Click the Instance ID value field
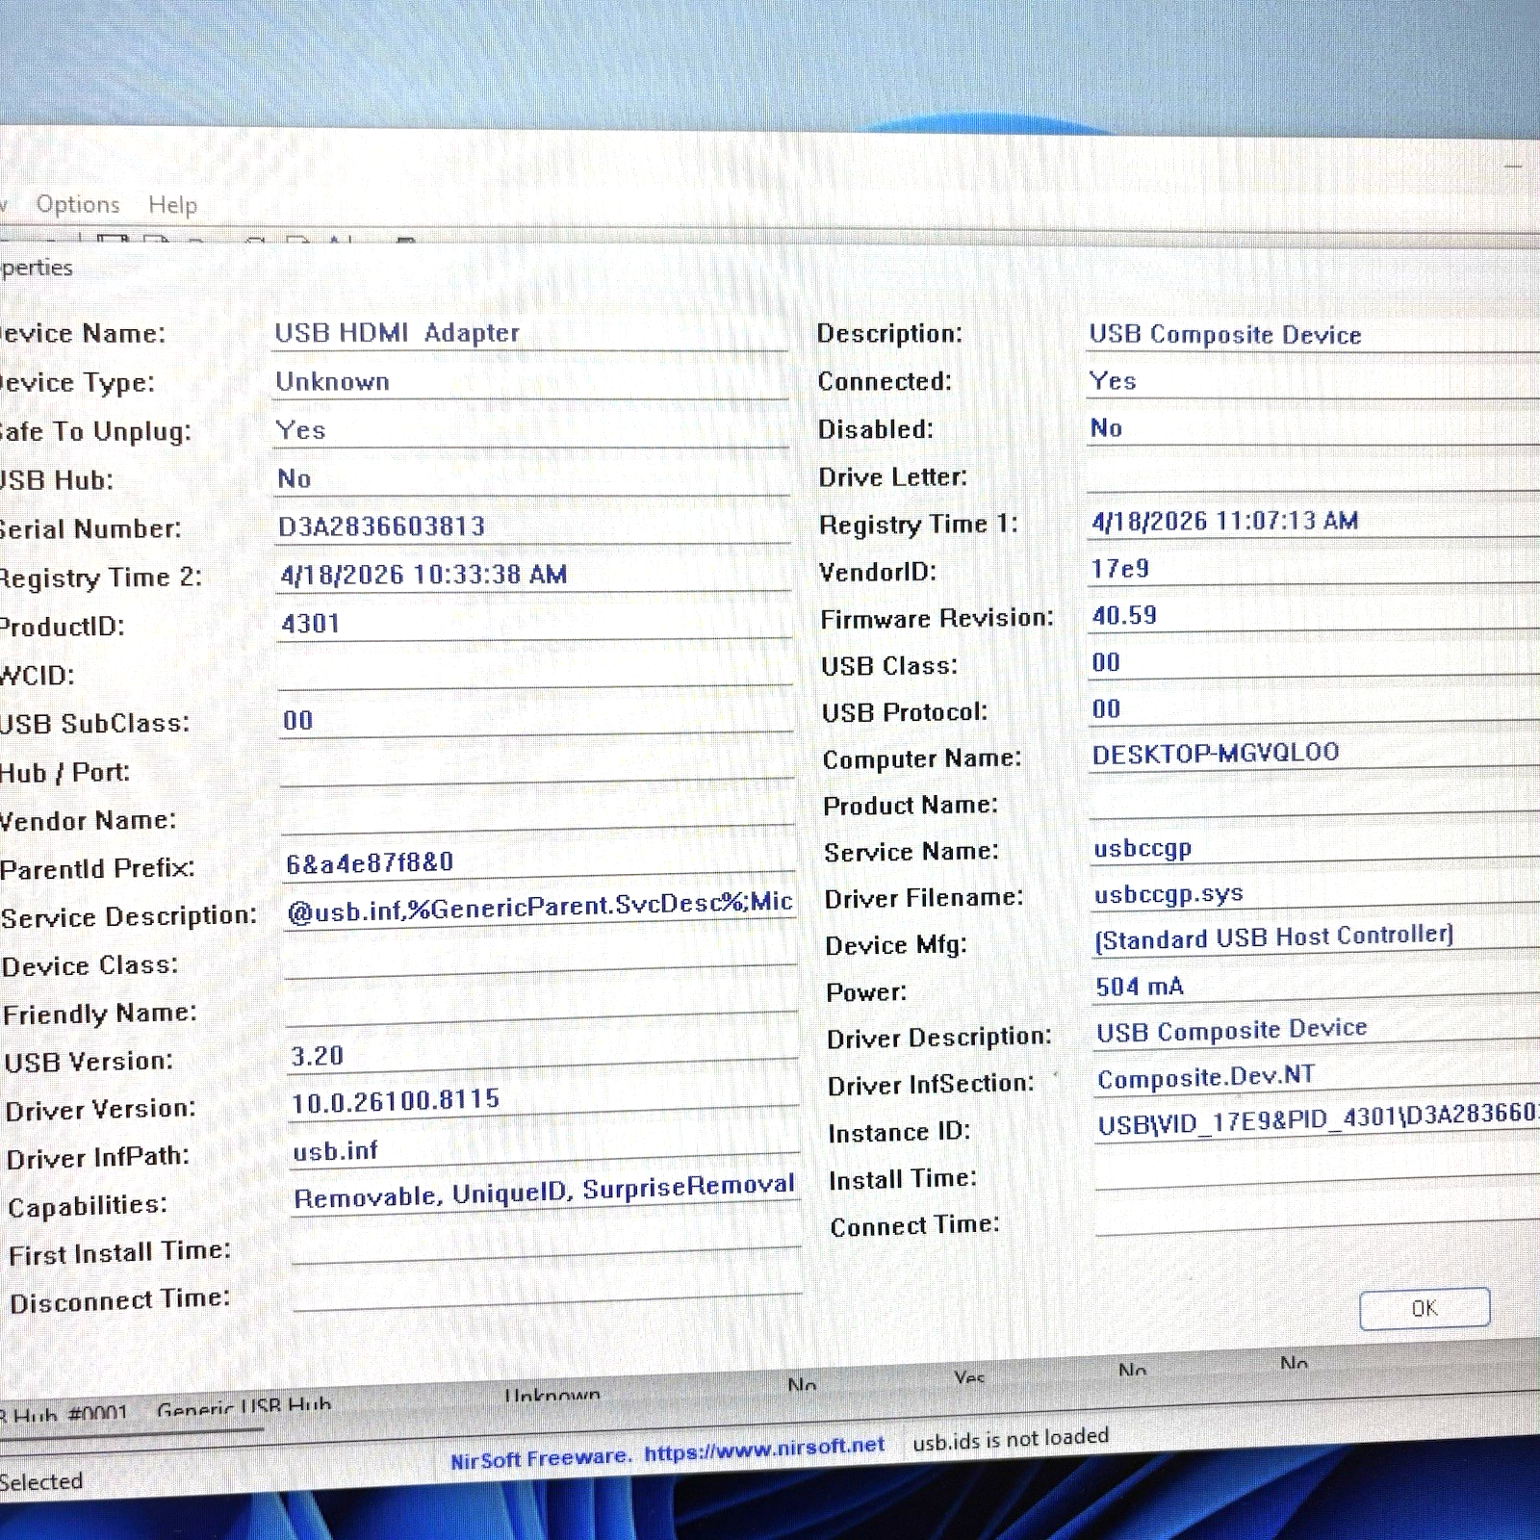This screenshot has height=1540, width=1540. click(x=1319, y=1122)
